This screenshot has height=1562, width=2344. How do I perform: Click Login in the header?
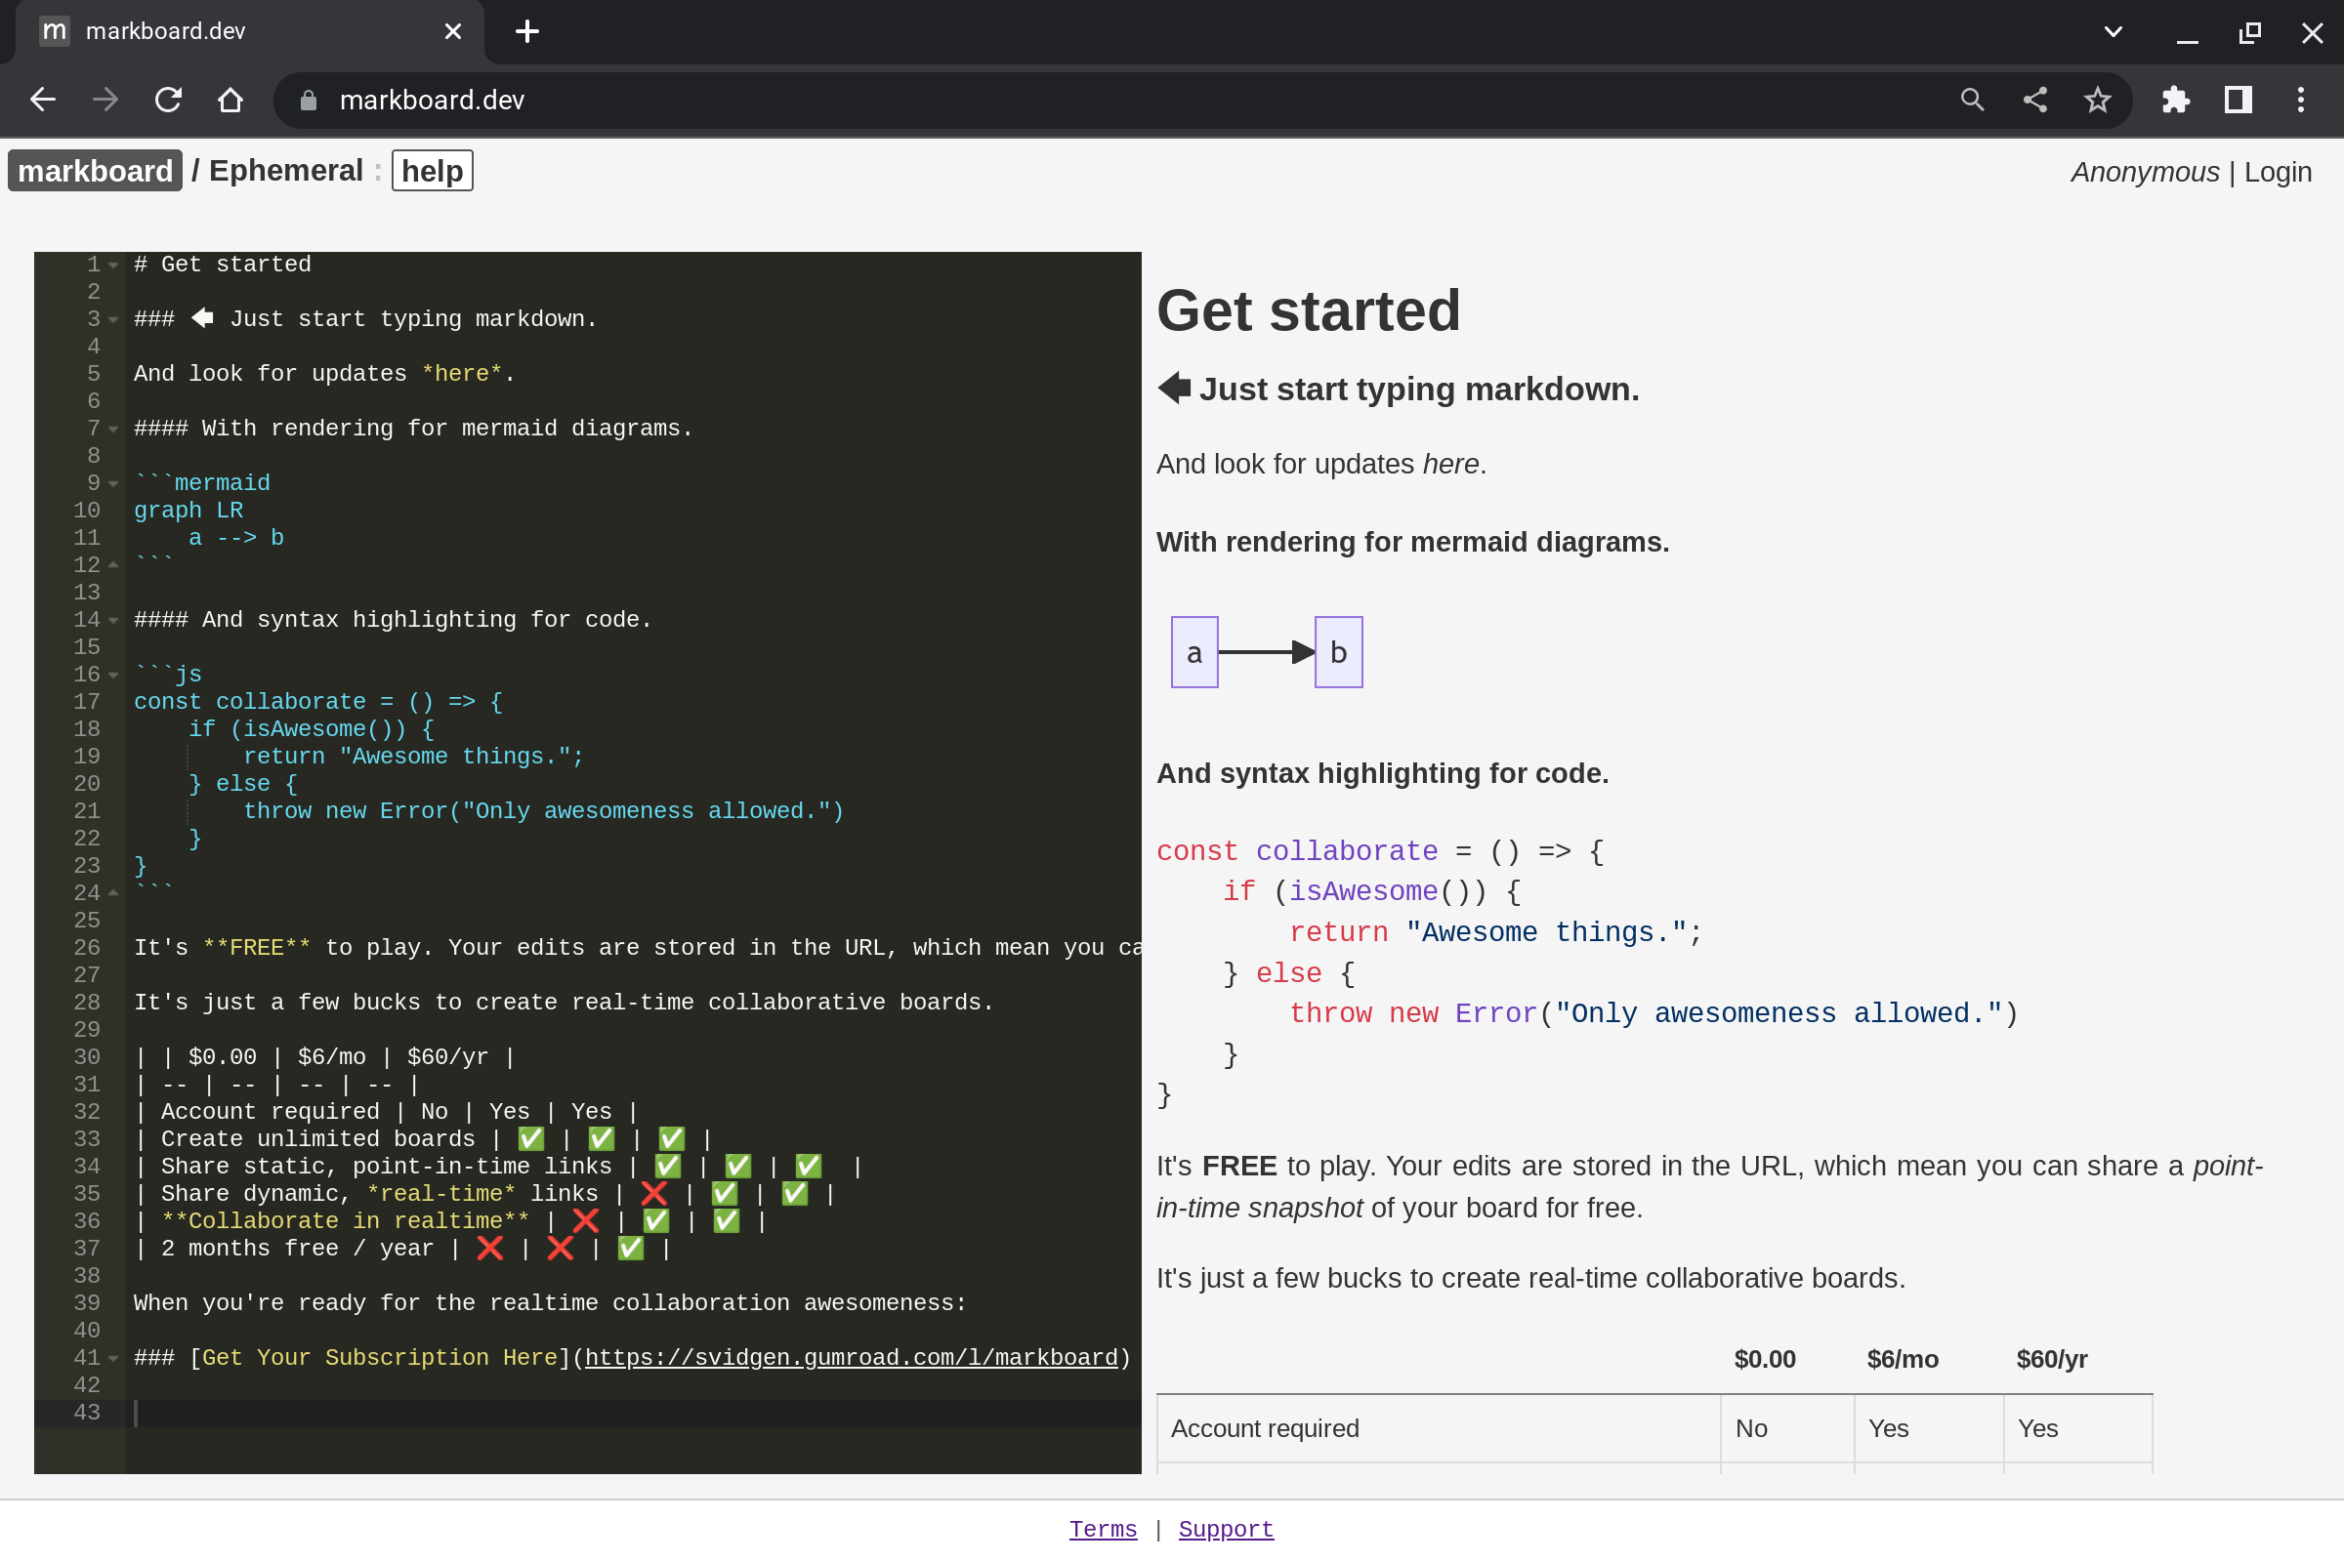tap(2278, 173)
